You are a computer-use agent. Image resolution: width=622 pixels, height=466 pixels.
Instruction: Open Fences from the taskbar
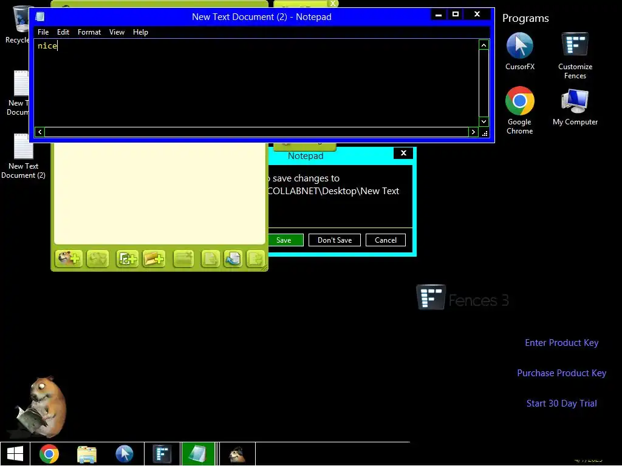162,454
